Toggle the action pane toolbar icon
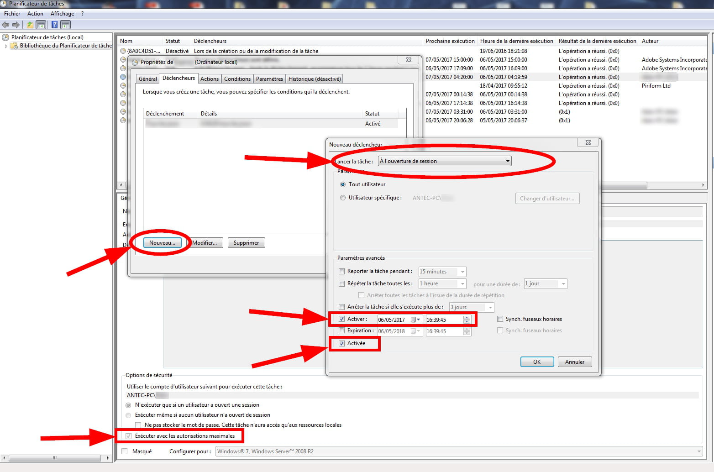The image size is (714, 472). tap(66, 25)
